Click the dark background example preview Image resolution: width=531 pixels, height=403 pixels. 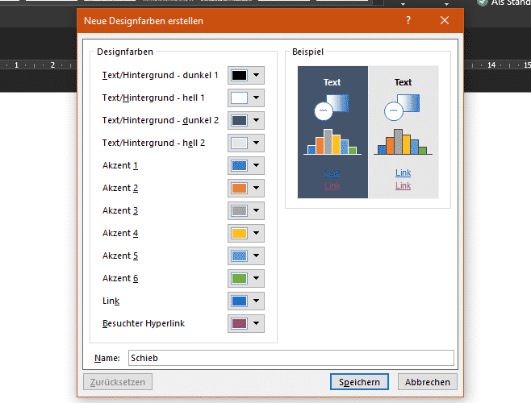(x=332, y=132)
